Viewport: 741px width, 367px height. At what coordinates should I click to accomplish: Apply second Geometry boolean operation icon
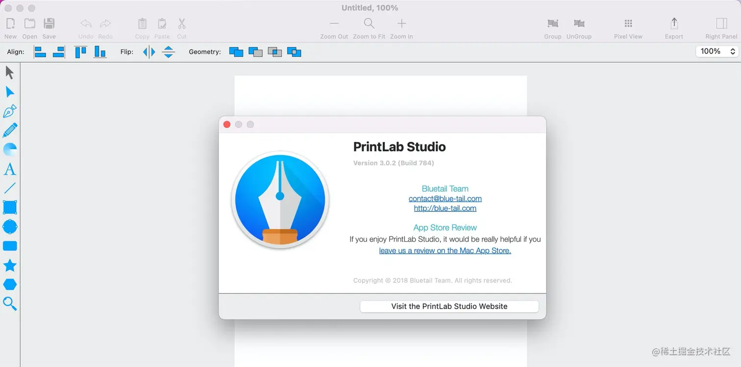coord(255,52)
